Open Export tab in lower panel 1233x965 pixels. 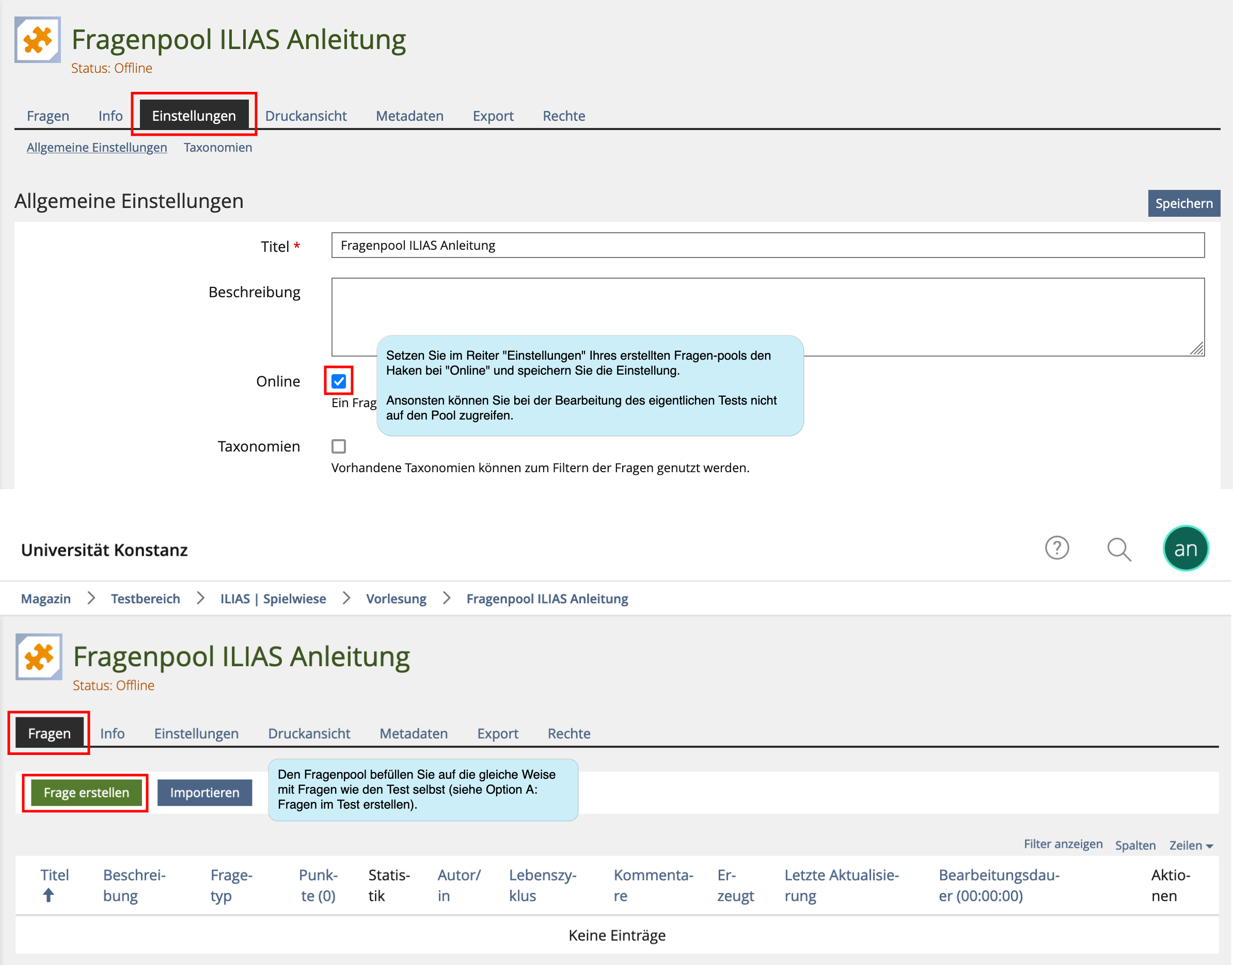click(498, 733)
